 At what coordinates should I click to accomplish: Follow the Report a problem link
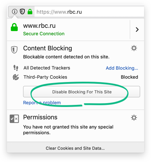42,102
